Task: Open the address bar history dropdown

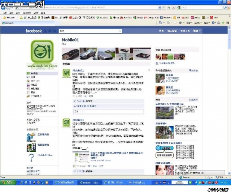Action: (160, 8)
